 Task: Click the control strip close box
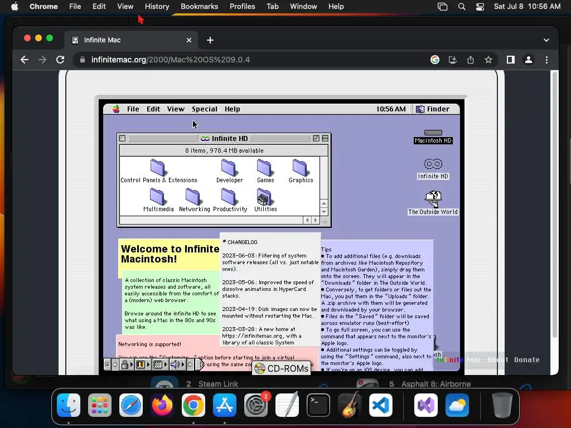tap(107, 364)
